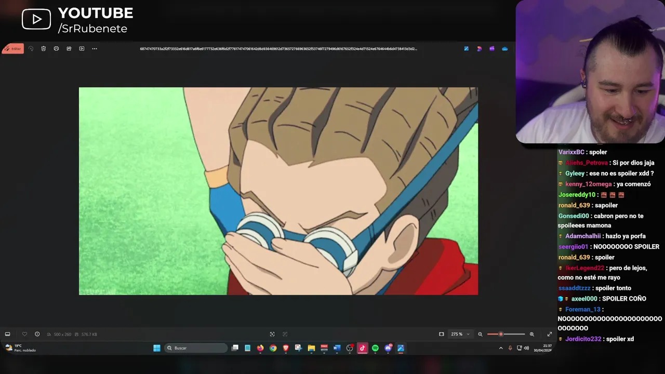Fit image to window icon
The height and width of the screenshot is (374, 665).
coord(442,334)
